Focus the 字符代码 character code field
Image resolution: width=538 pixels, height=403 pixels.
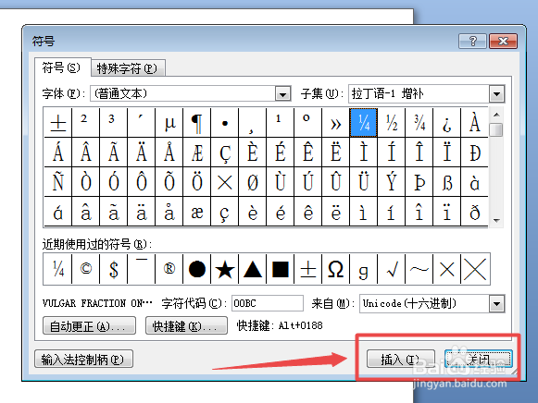click(x=268, y=303)
